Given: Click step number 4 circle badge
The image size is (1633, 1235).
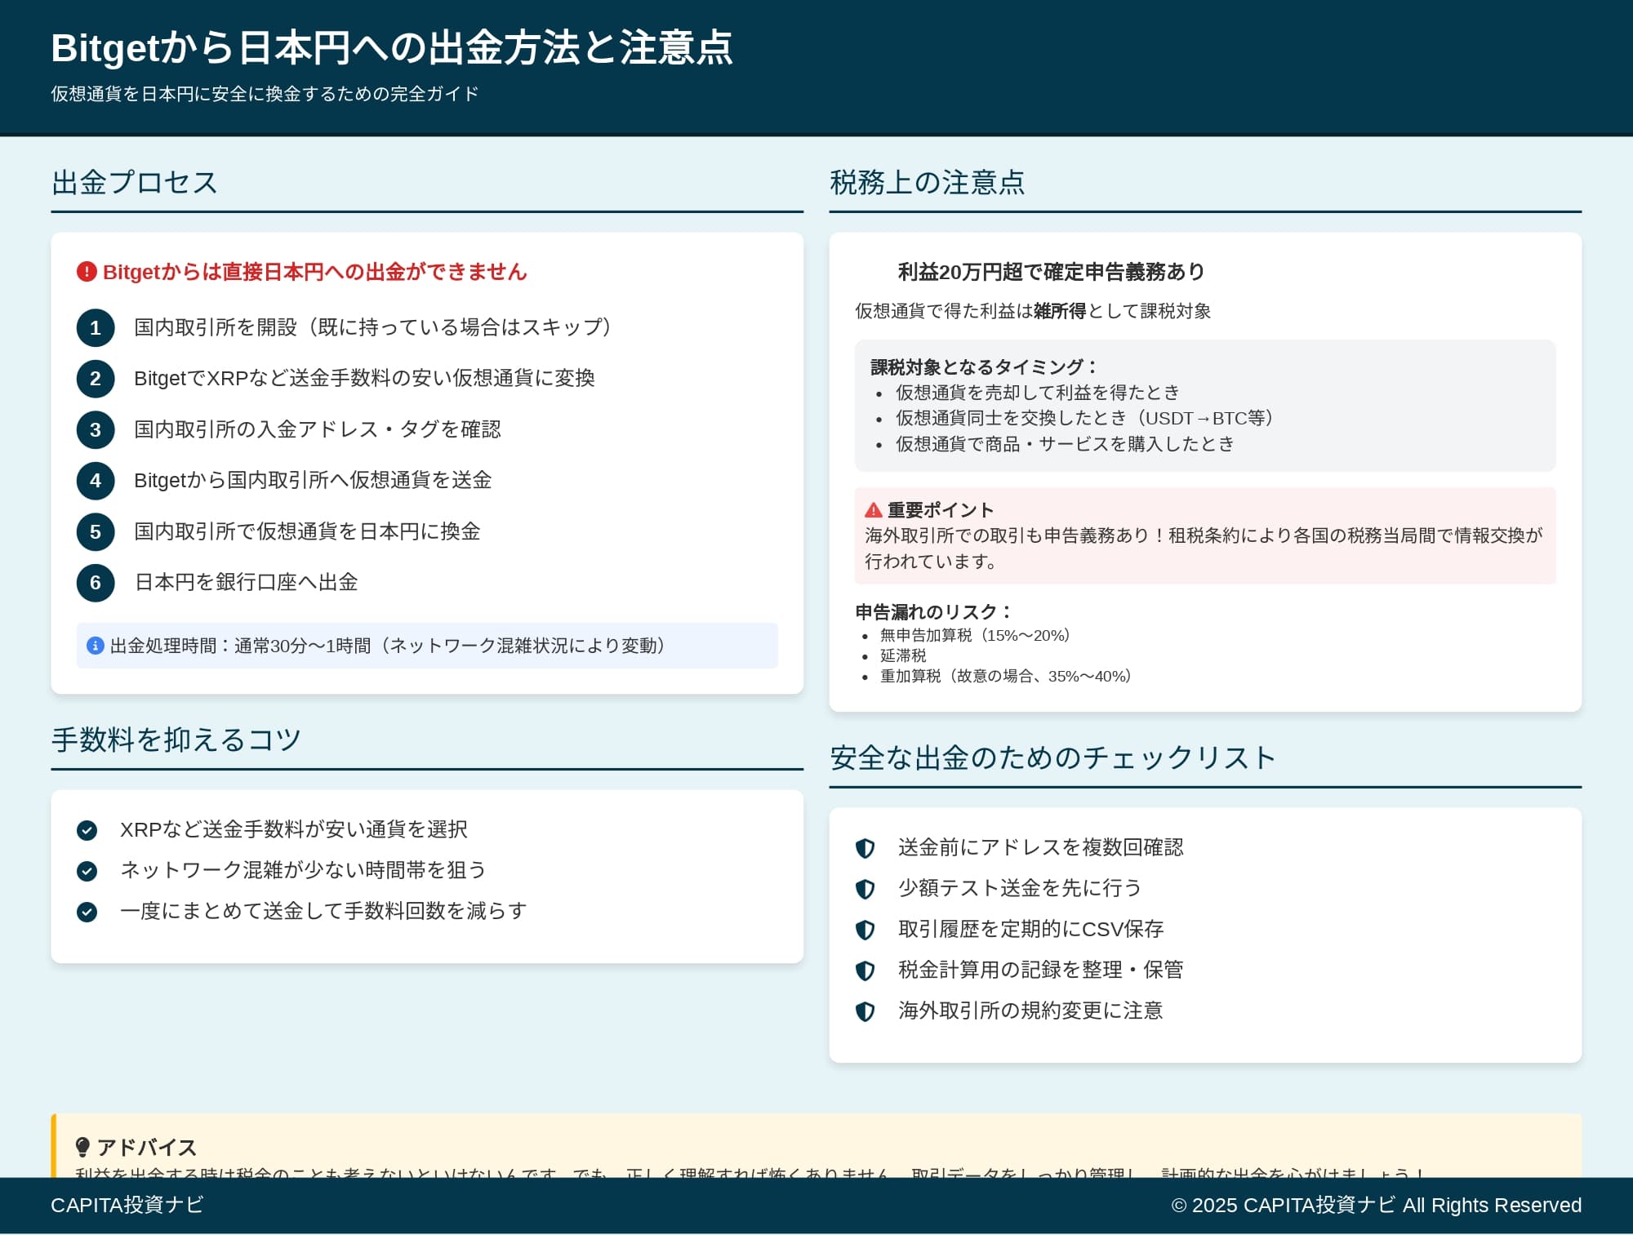Looking at the screenshot, I should pos(96,481).
